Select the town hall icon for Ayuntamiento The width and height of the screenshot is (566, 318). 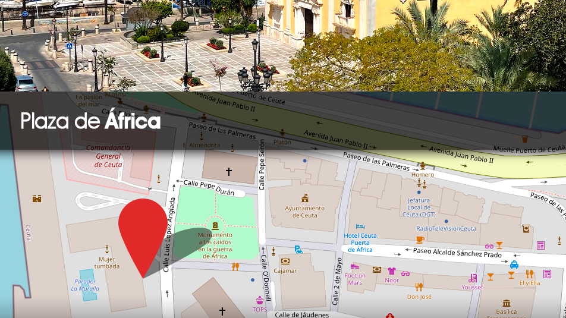pyautogui.click(x=305, y=198)
